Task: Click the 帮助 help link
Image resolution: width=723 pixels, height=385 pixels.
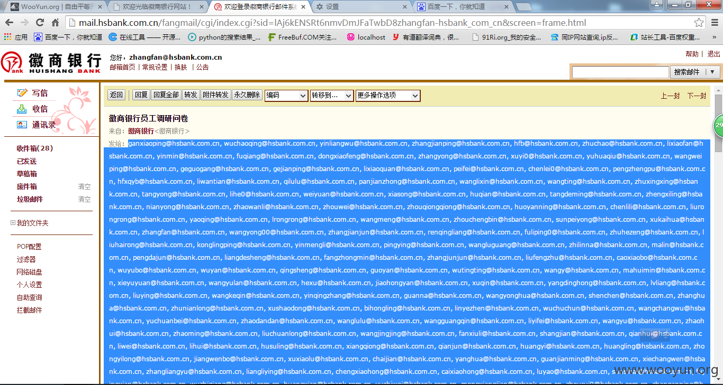Action: click(692, 54)
